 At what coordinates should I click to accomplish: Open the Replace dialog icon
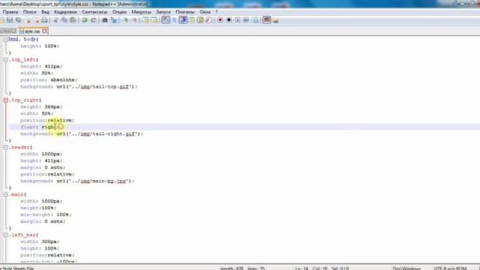(x=113, y=20)
